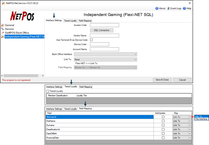Check AddUpdate for AlternateId row
This screenshot has height=145, width=209.
(163, 117)
